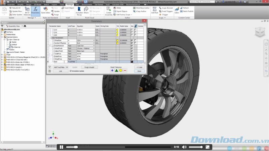Click the green triangle tolerance icon
Viewport: 269px width, 151px height.
tap(116, 70)
